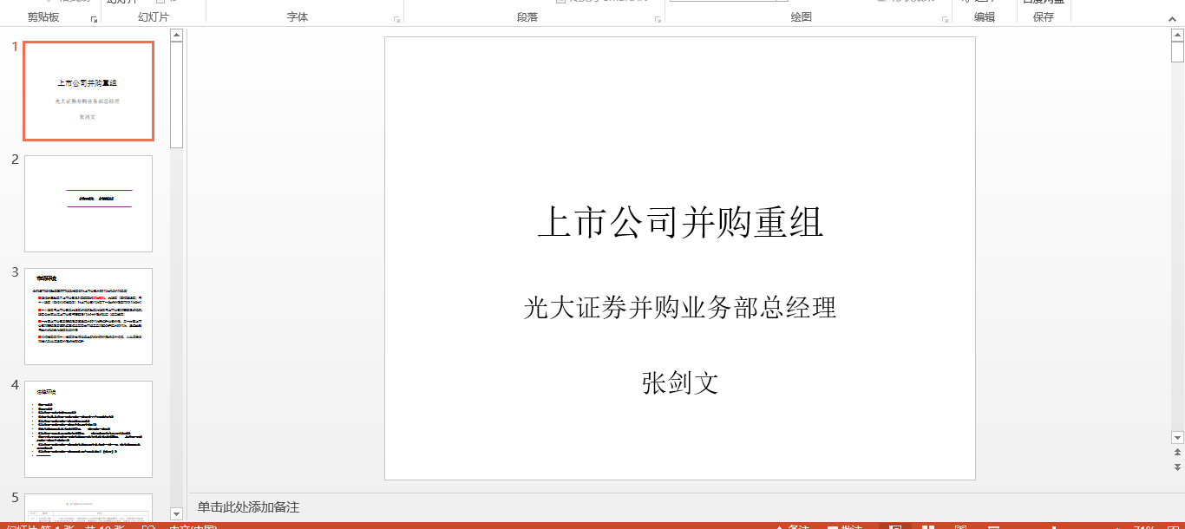Click the thumbnail panel scrollbar handle

(x=177, y=95)
